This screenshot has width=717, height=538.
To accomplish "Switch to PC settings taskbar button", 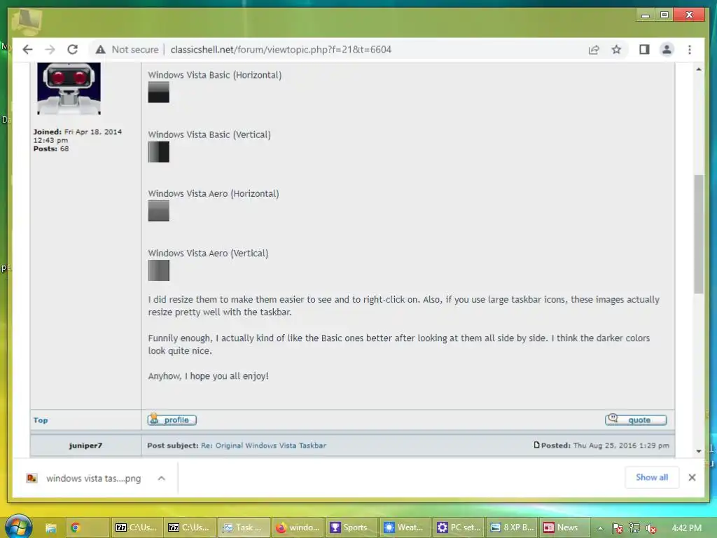I will 458,527.
